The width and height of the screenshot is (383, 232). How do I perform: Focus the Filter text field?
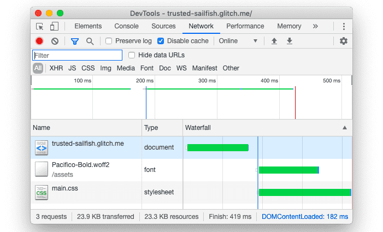[x=77, y=55]
